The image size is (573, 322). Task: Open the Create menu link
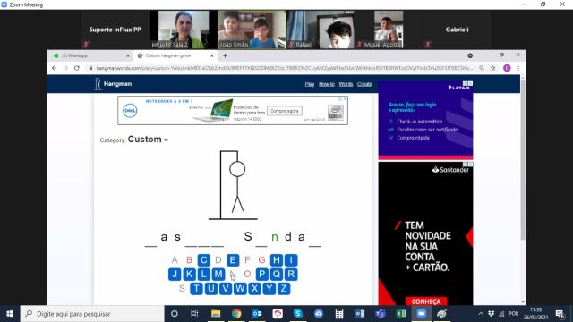pyautogui.click(x=364, y=84)
